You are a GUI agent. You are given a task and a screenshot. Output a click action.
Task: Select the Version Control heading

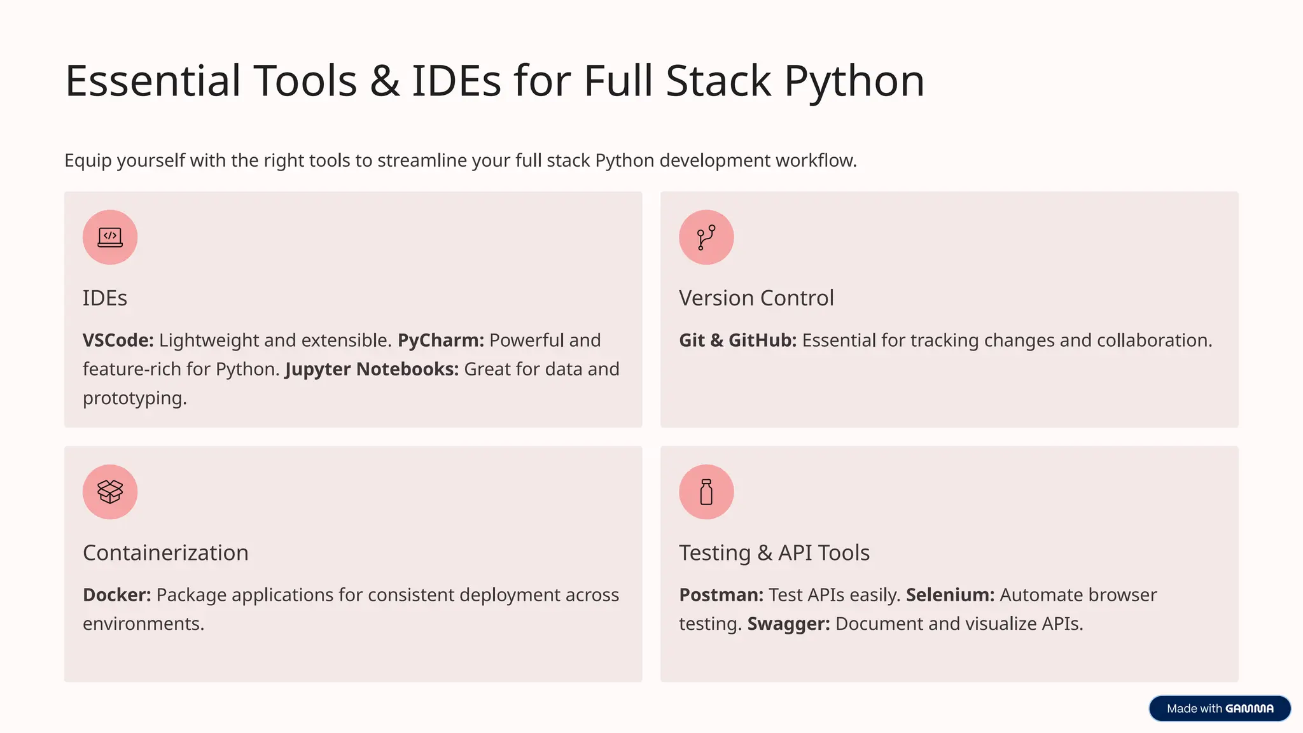[x=756, y=298]
